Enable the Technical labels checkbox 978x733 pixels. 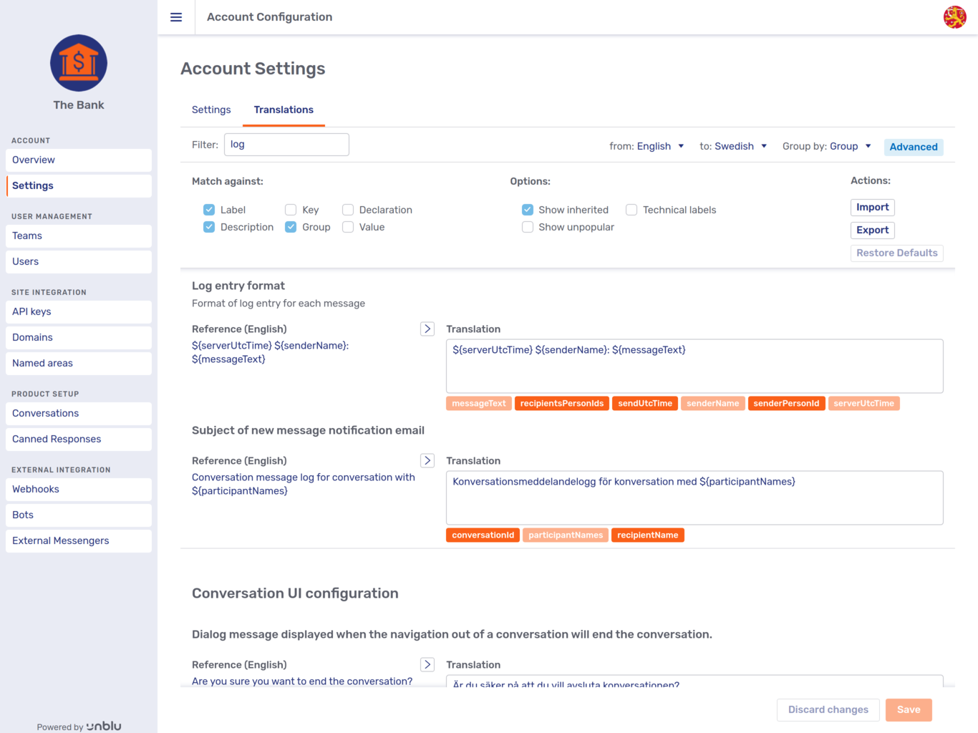631,210
